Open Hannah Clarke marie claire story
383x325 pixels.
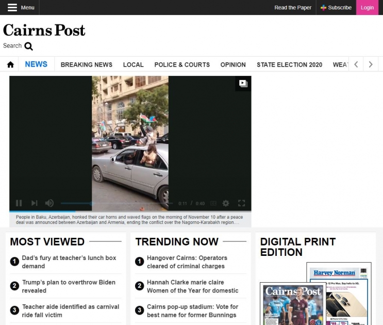pos(192,286)
